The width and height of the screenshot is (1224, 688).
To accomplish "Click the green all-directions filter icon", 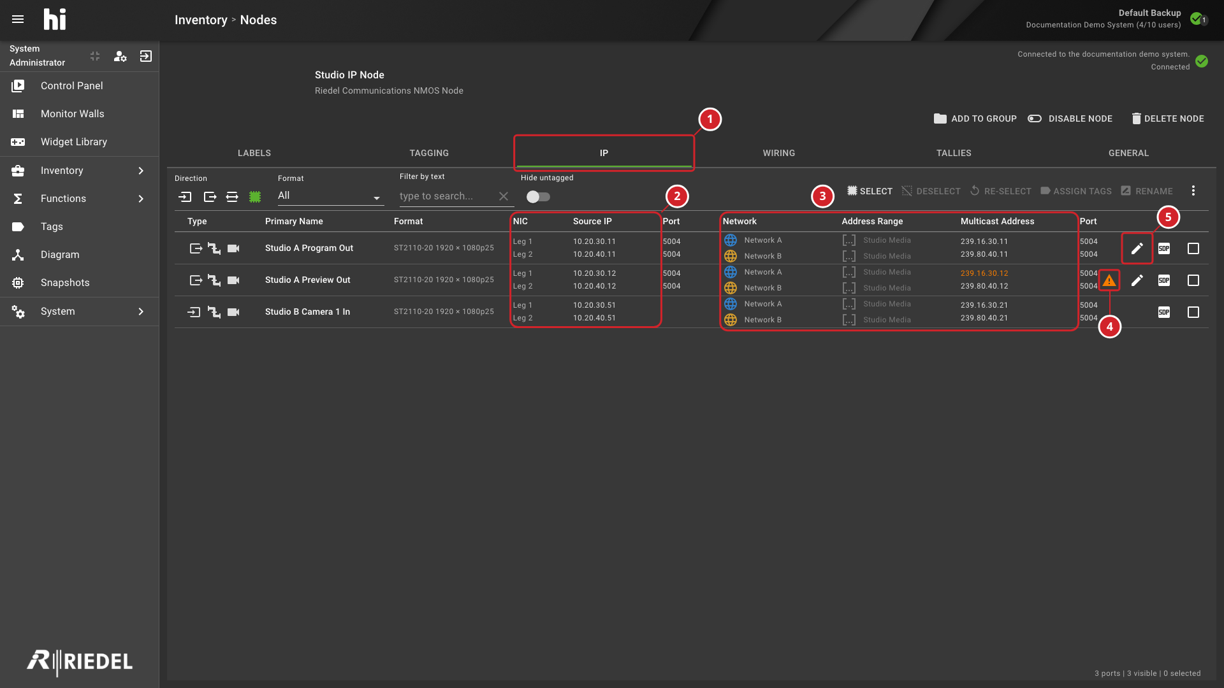I will tap(255, 197).
